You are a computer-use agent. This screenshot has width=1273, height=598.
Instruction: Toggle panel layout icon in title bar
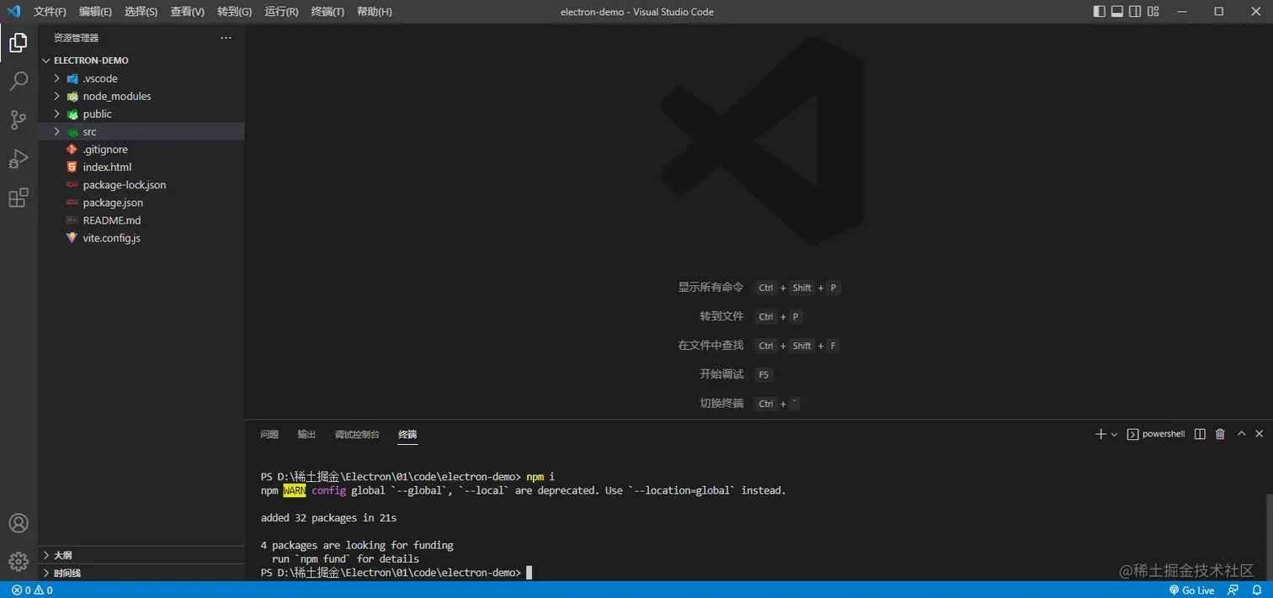point(1117,12)
